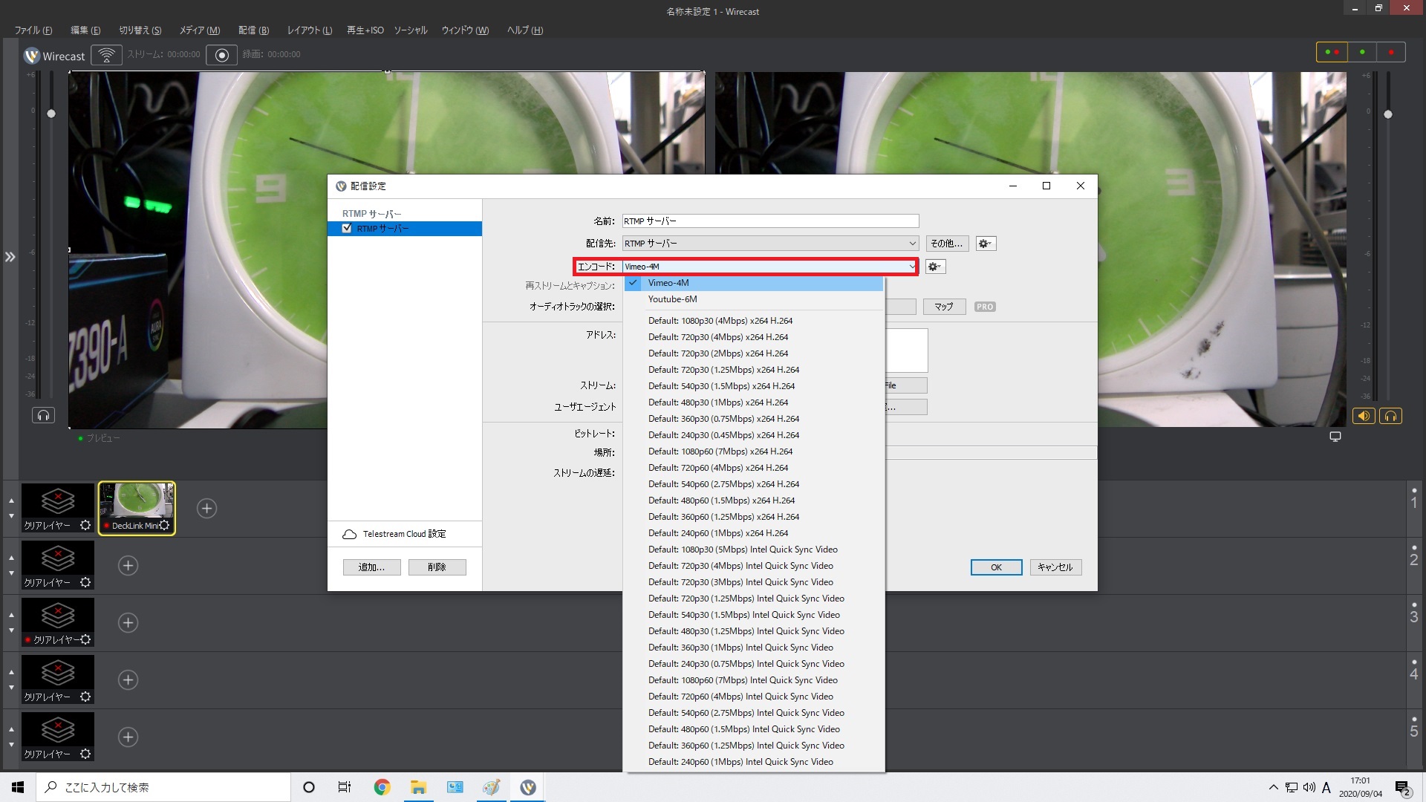The image size is (1426, 802).
Task: Open the Telestream Cloud 設定 cloud item
Action: (x=394, y=534)
